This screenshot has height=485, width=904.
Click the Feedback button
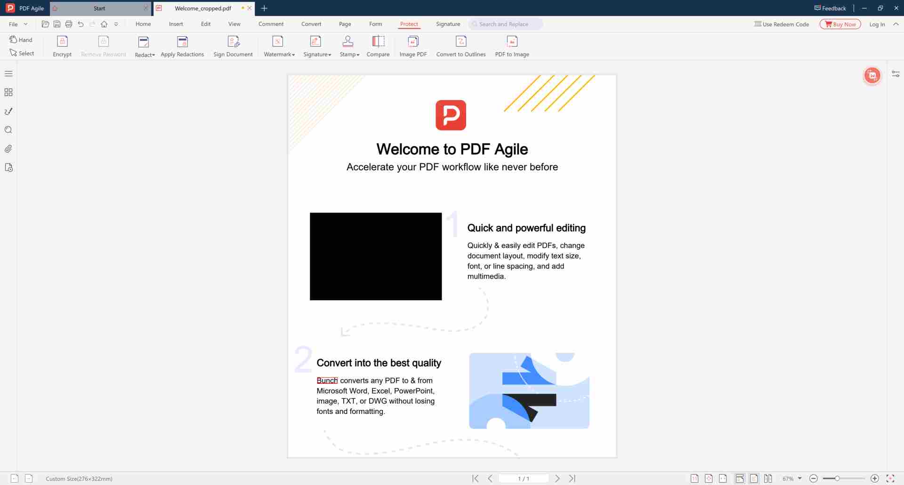(830, 8)
